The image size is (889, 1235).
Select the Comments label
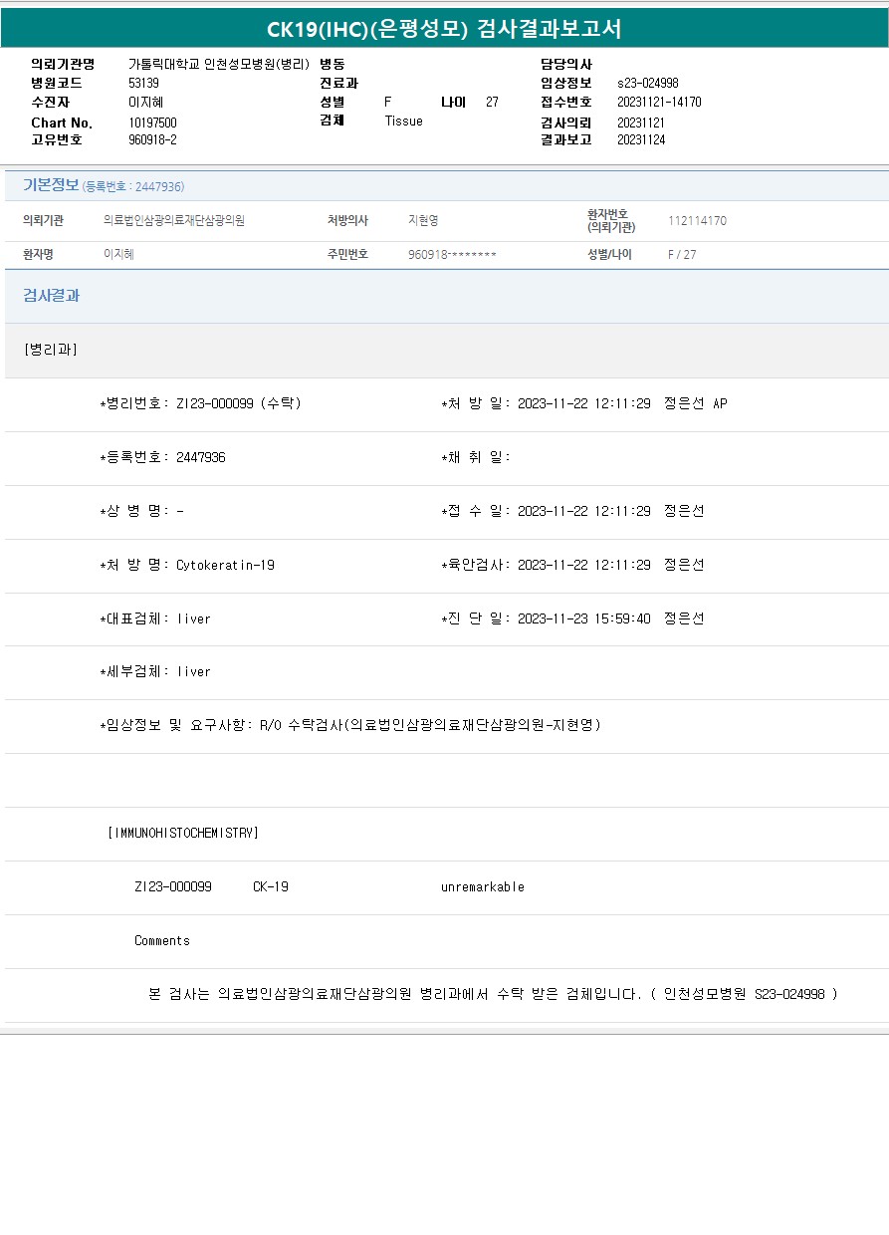click(161, 941)
